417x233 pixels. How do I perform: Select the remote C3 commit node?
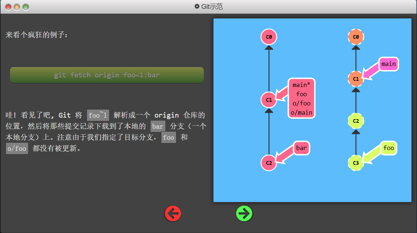356,163
